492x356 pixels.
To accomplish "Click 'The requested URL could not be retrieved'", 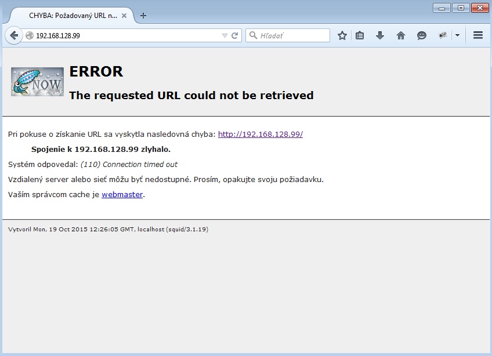I will tap(191, 95).
